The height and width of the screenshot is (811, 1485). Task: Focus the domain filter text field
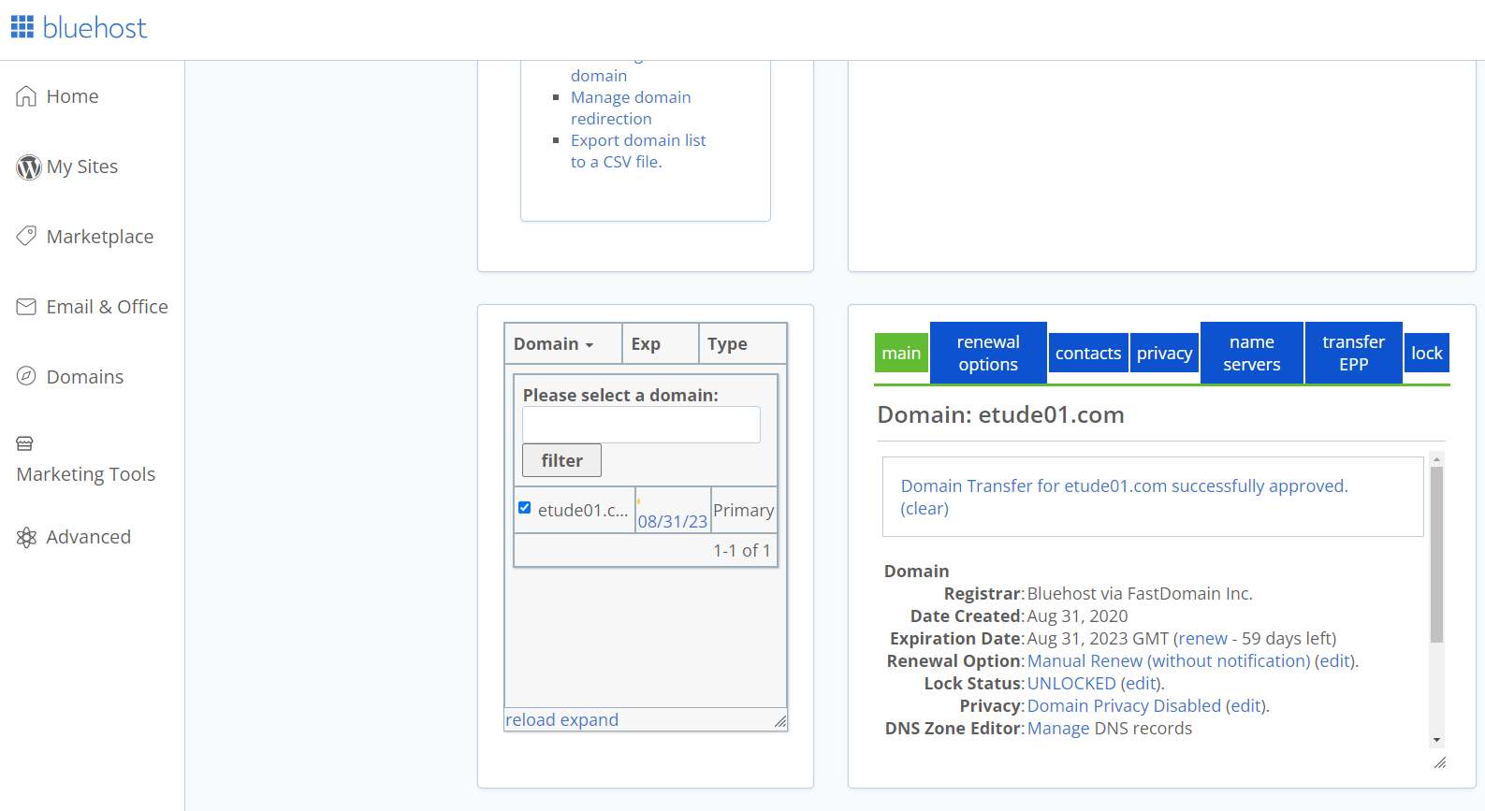click(x=641, y=425)
